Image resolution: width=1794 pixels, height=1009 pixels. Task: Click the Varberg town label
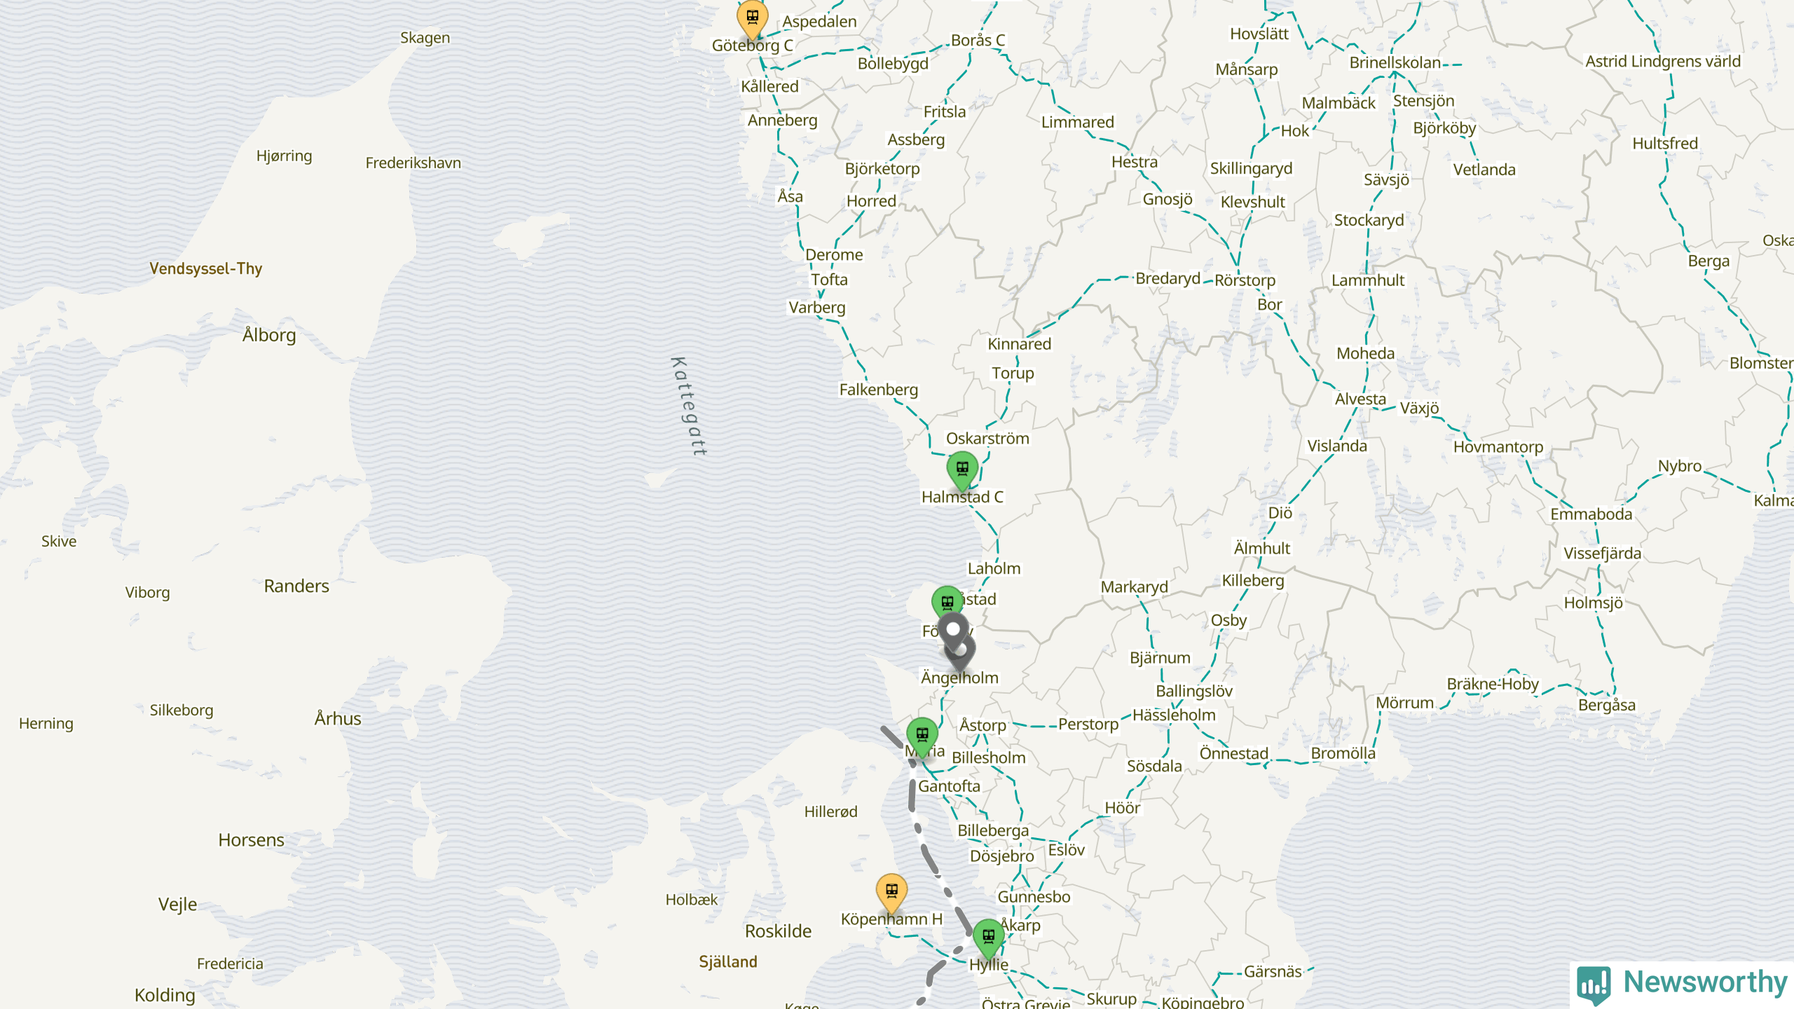[x=816, y=308]
